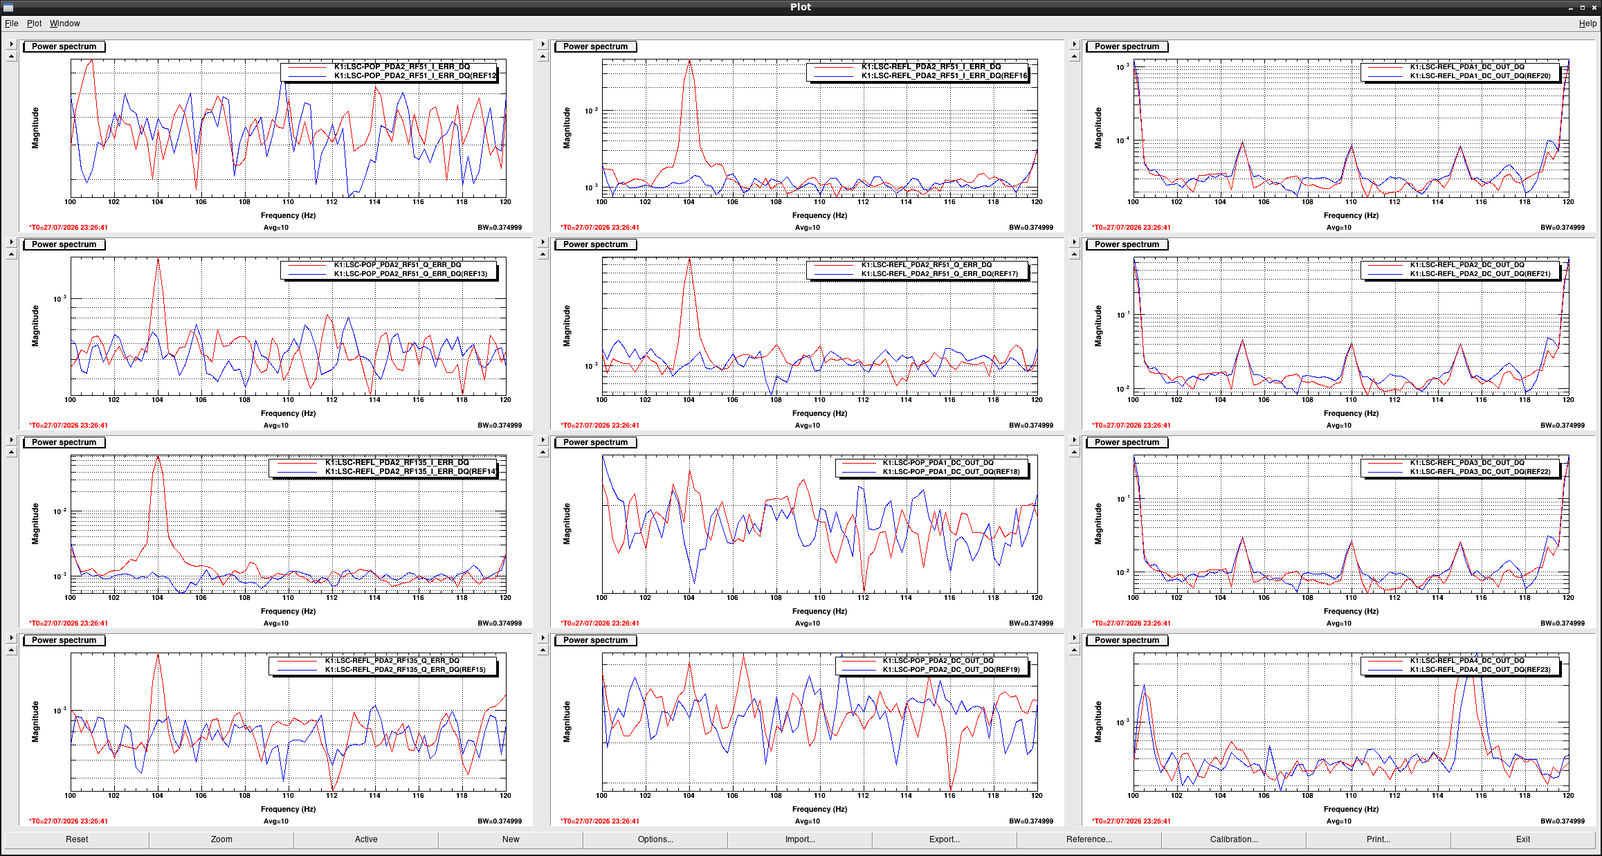This screenshot has width=1602, height=856.
Task: Click right-arrow icon beside POP_PDA2_RF51_Q plot
Action: [x=11, y=242]
